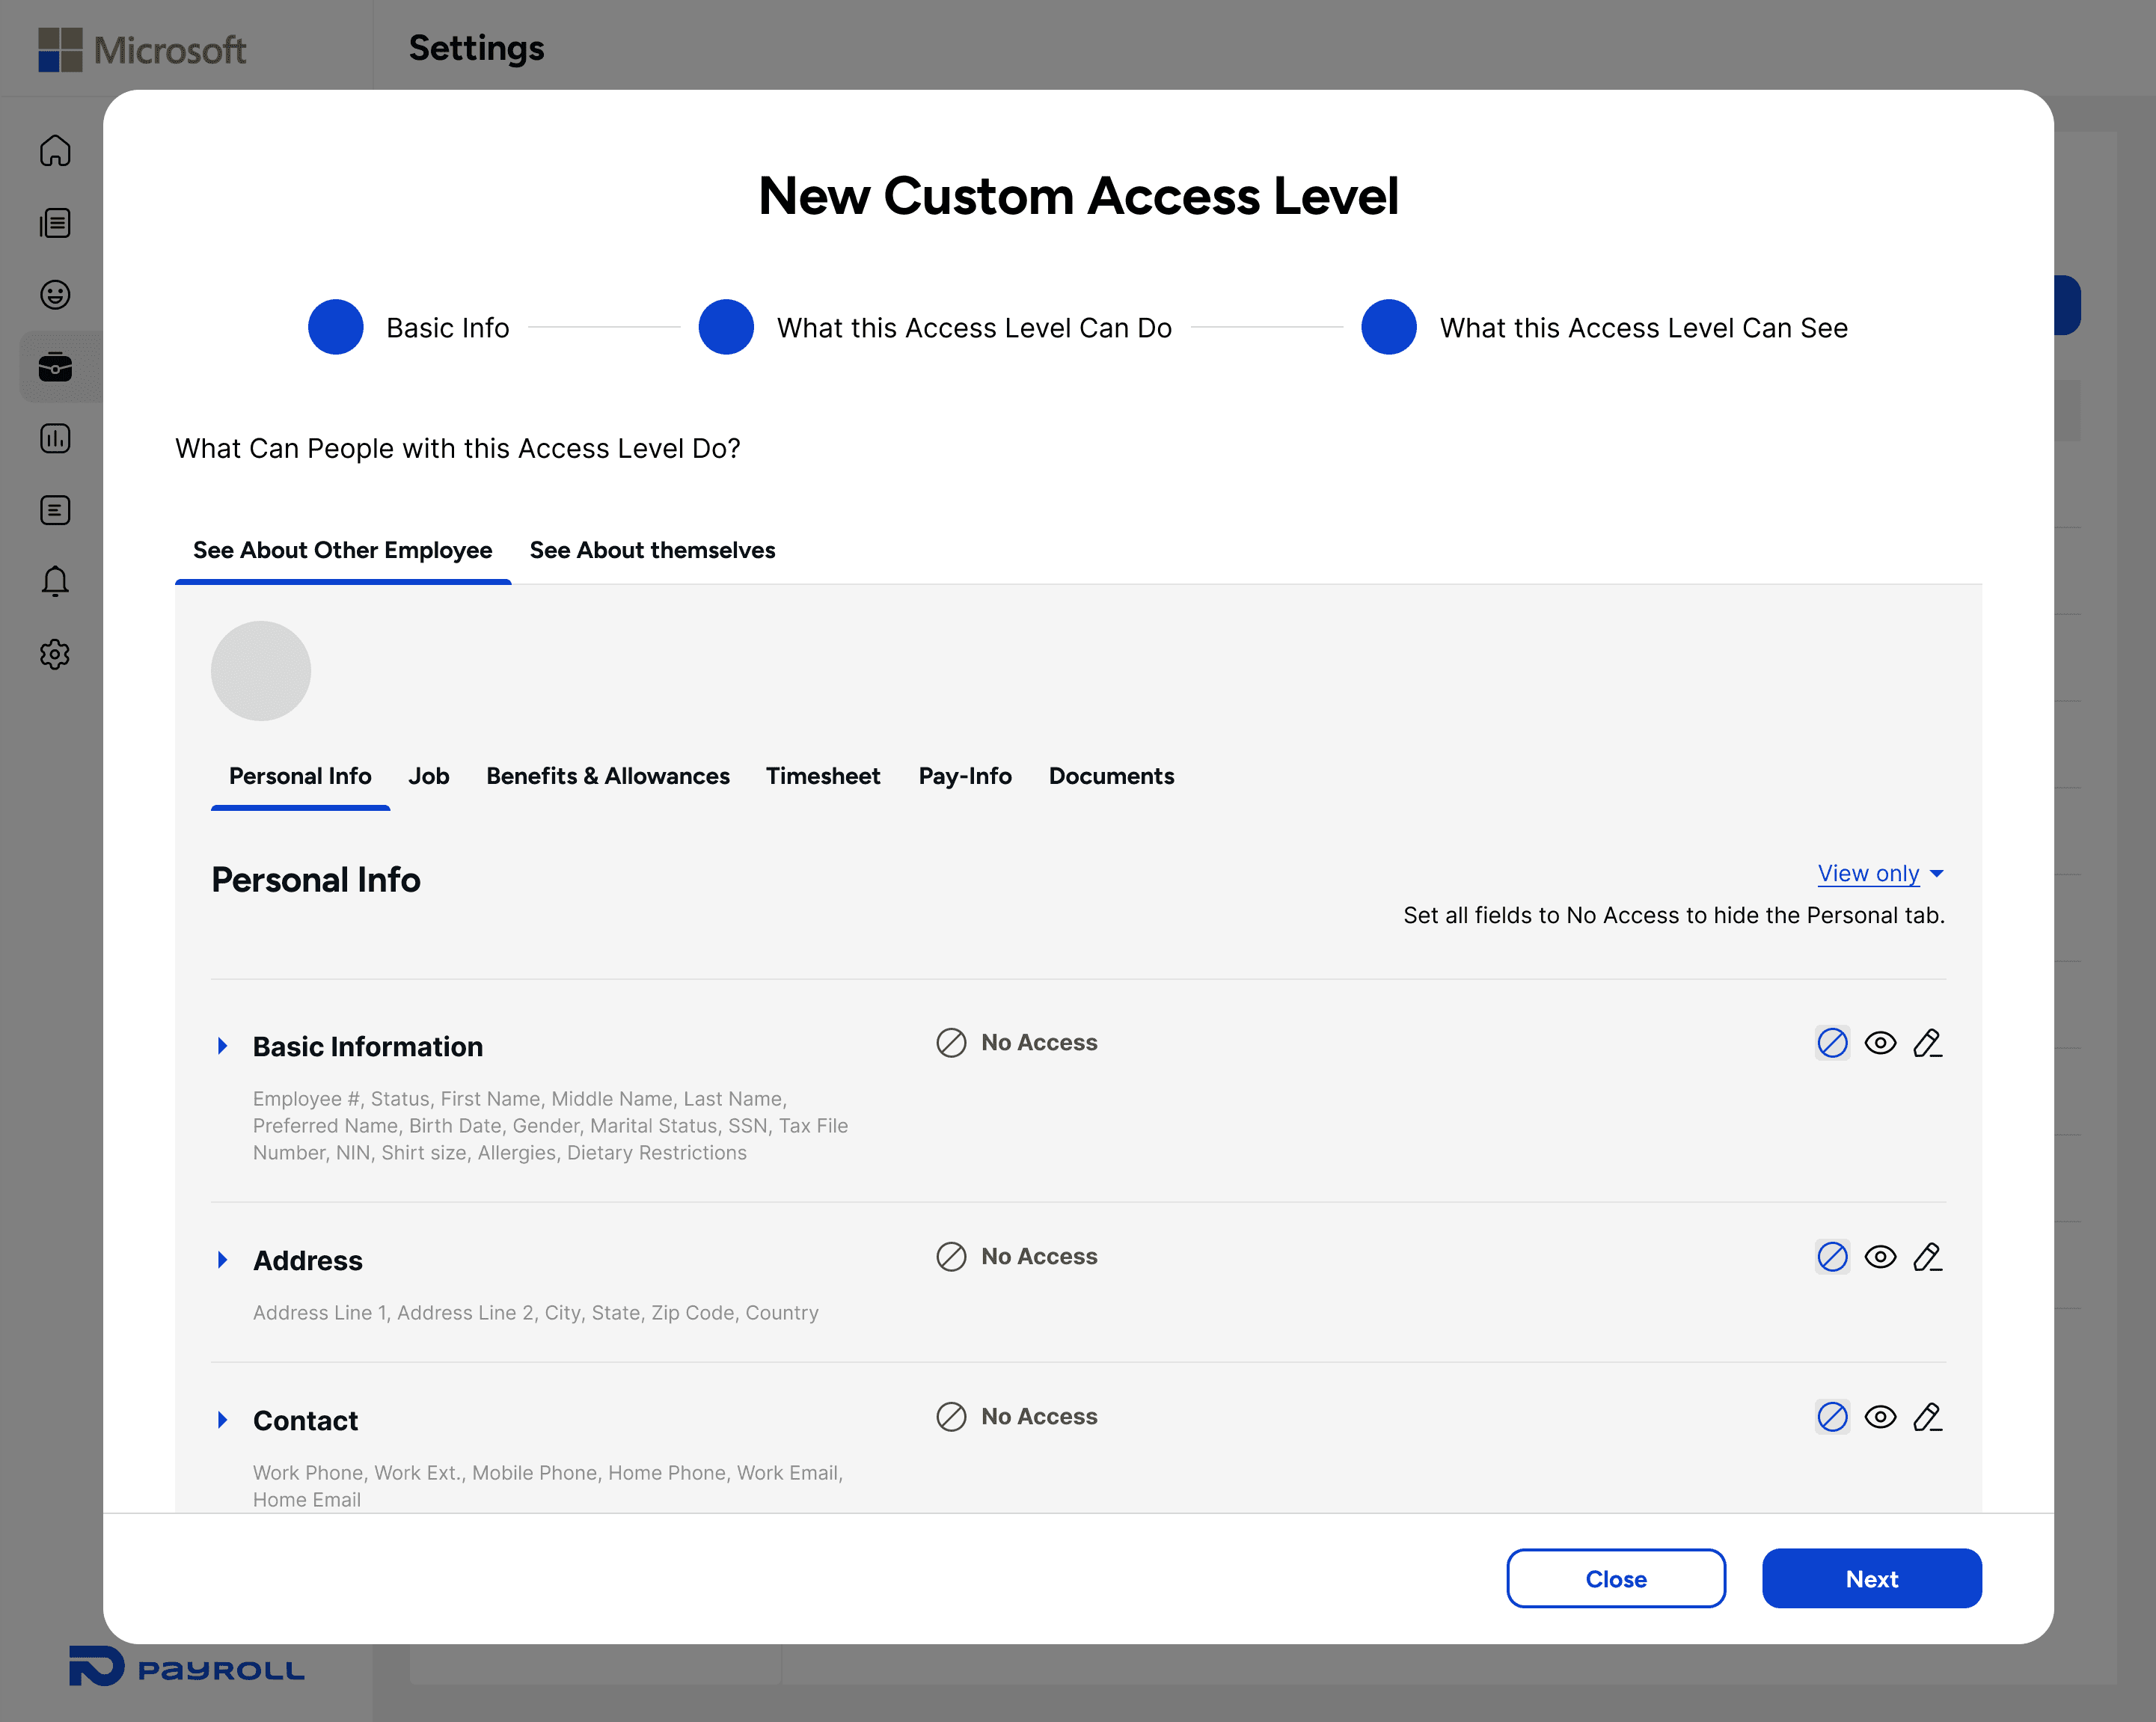Switch to See About themselves tab
This screenshot has height=1722, width=2156.
click(x=652, y=550)
